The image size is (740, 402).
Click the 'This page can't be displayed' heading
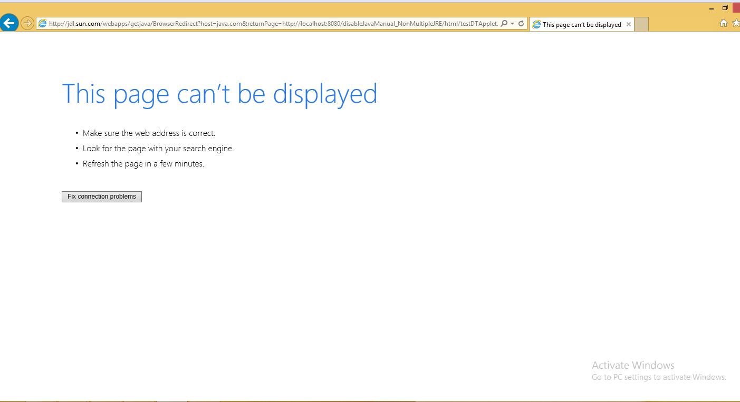tap(219, 94)
